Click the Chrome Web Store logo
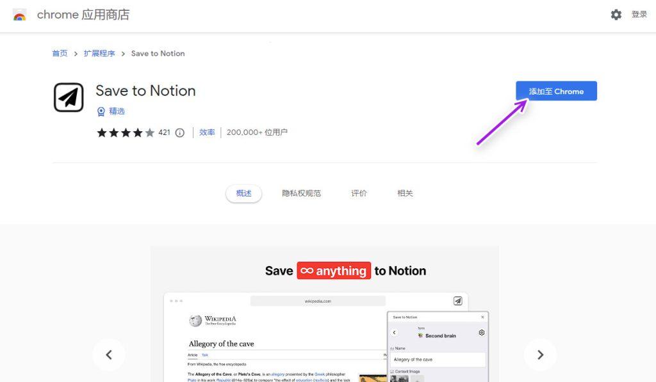 point(20,14)
